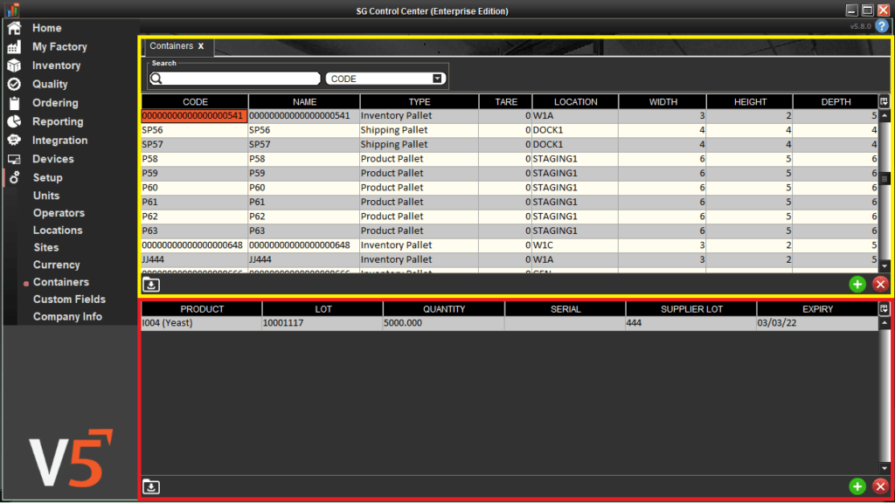Sort table by LOCATION column header

point(575,102)
